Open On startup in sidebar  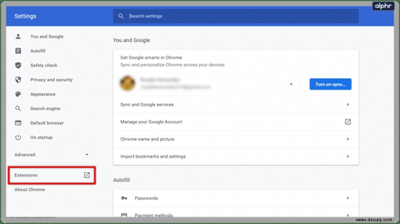pos(41,137)
